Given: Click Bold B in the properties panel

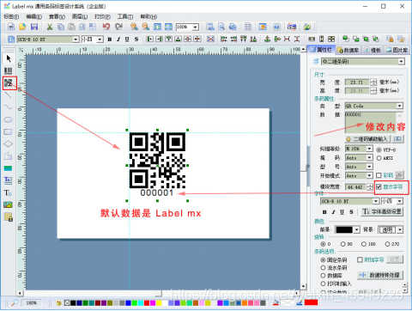Looking at the screenshot, I should point(324,212).
